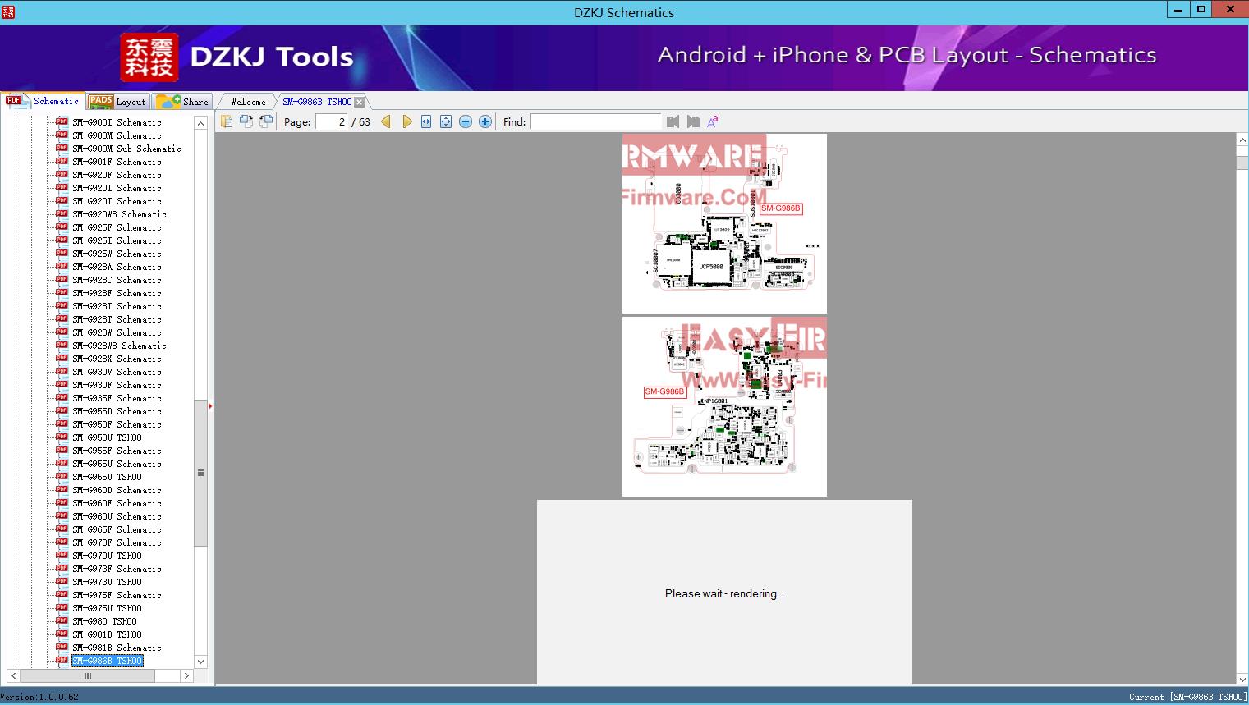Screen dimensions: 1249x705
Task: Close the SM-G986B TSHOO tab
Action: pos(359,102)
